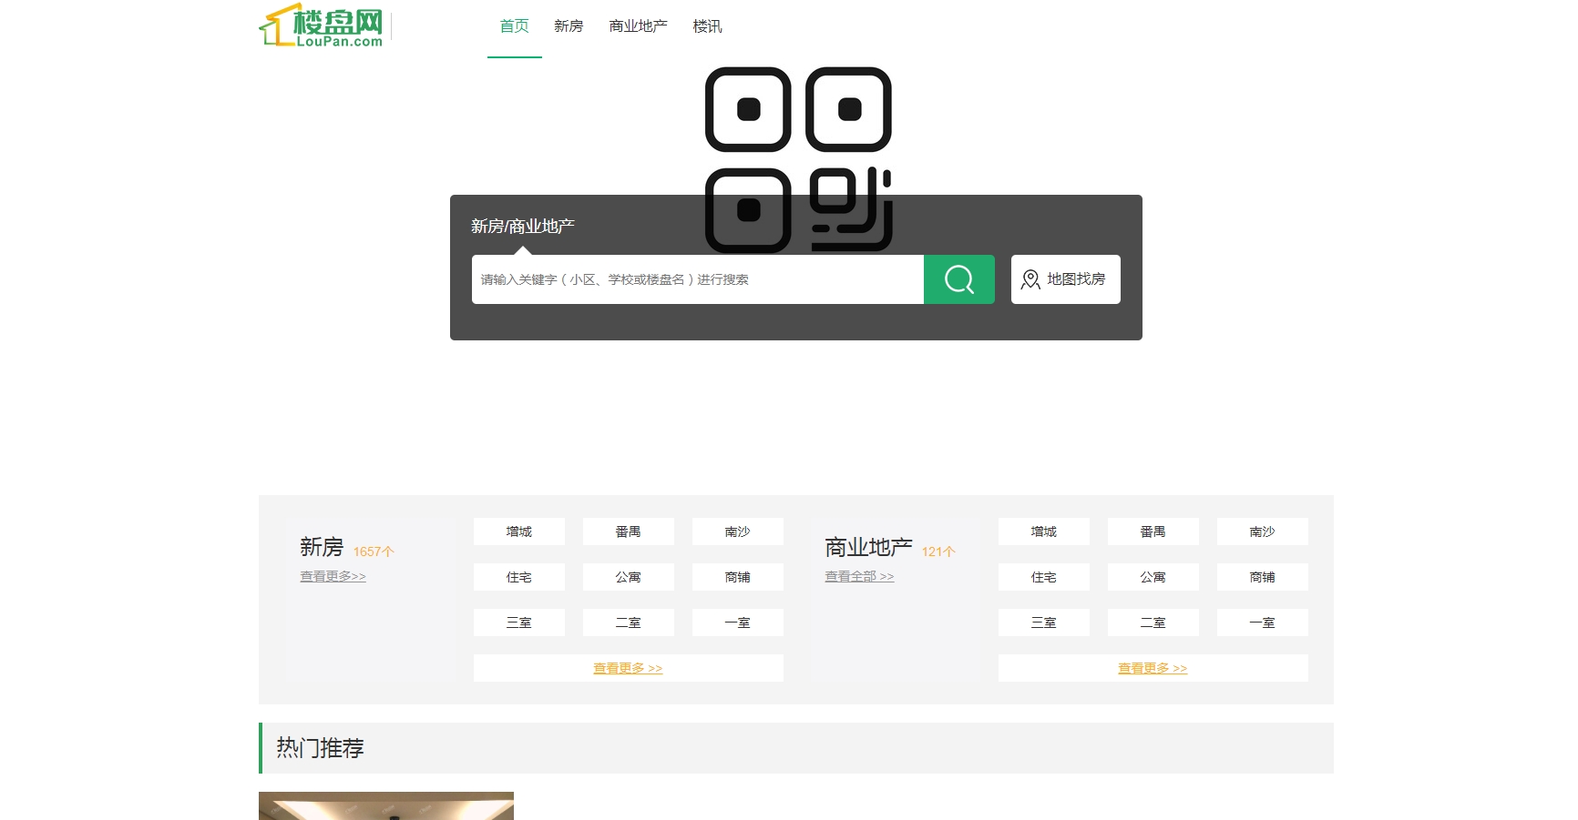Choose 住宅 in the 商业地产 section
1578x820 pixels.
tap(1044, 577)
